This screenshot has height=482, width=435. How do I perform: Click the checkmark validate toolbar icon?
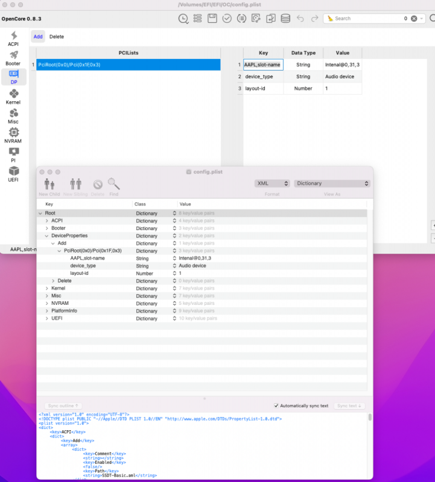tap(227, 19)
